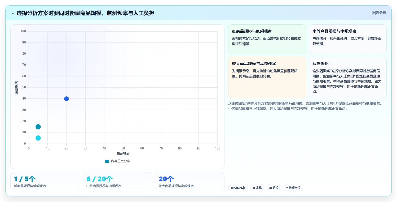Click the 覆盖规模 y-axis title
The image size is (397, 202).
[x=16, y=87]
